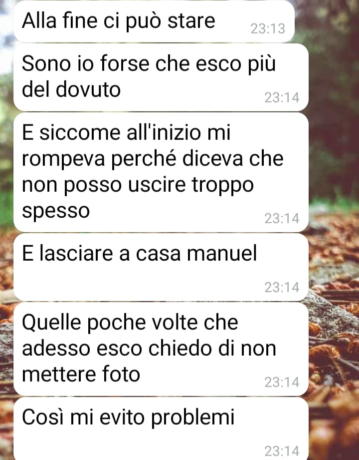Click the word 'Quelle' in the chat
Viewport: 359px width, 460px height.
(x=51, y=323)
